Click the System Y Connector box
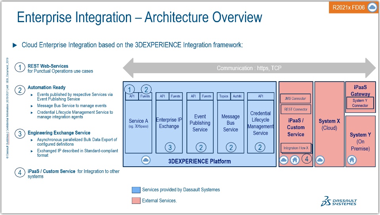 pos(360,103)
